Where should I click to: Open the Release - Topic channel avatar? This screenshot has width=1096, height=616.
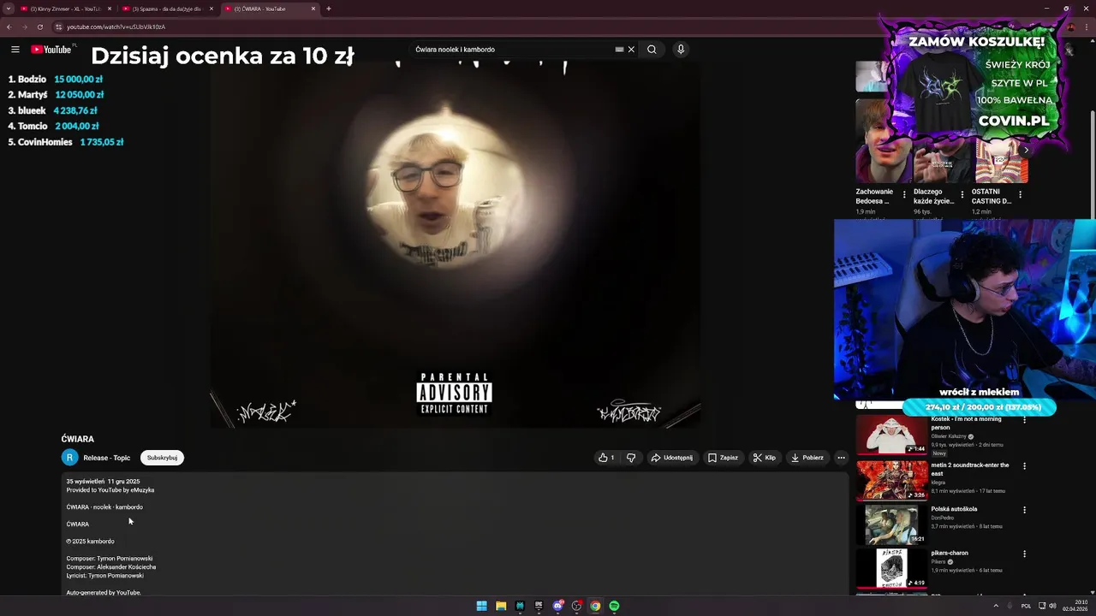[69, 458]
